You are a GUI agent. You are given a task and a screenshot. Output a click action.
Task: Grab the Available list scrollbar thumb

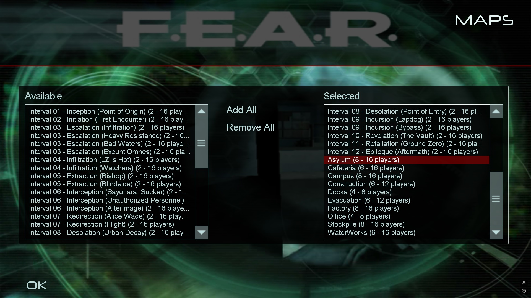pos(201,143)
